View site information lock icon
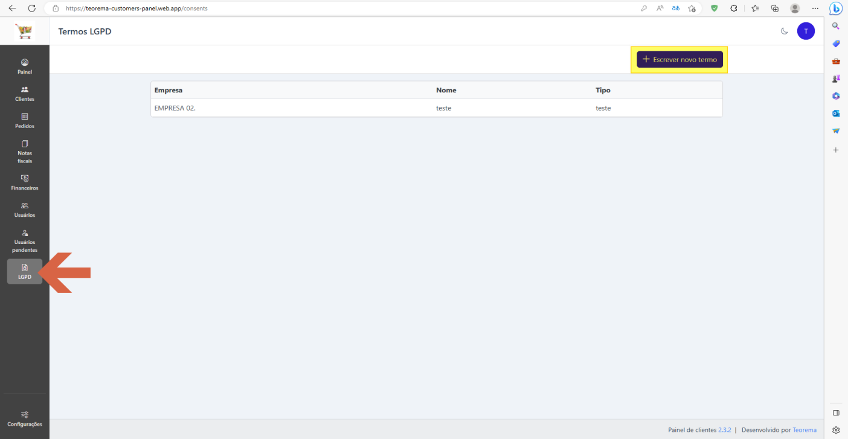848x439 pixels. click(x=56, y=8)
